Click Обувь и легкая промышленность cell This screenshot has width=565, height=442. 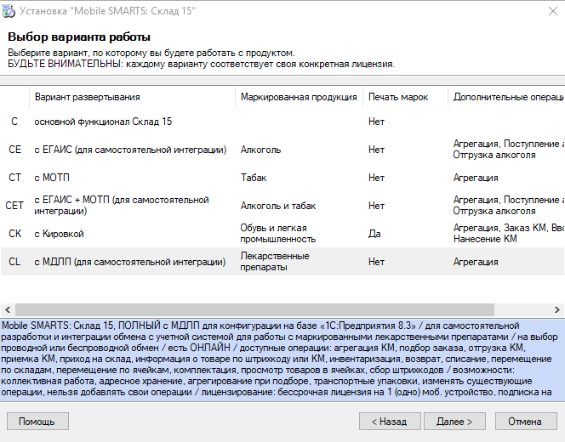point(277,233)
